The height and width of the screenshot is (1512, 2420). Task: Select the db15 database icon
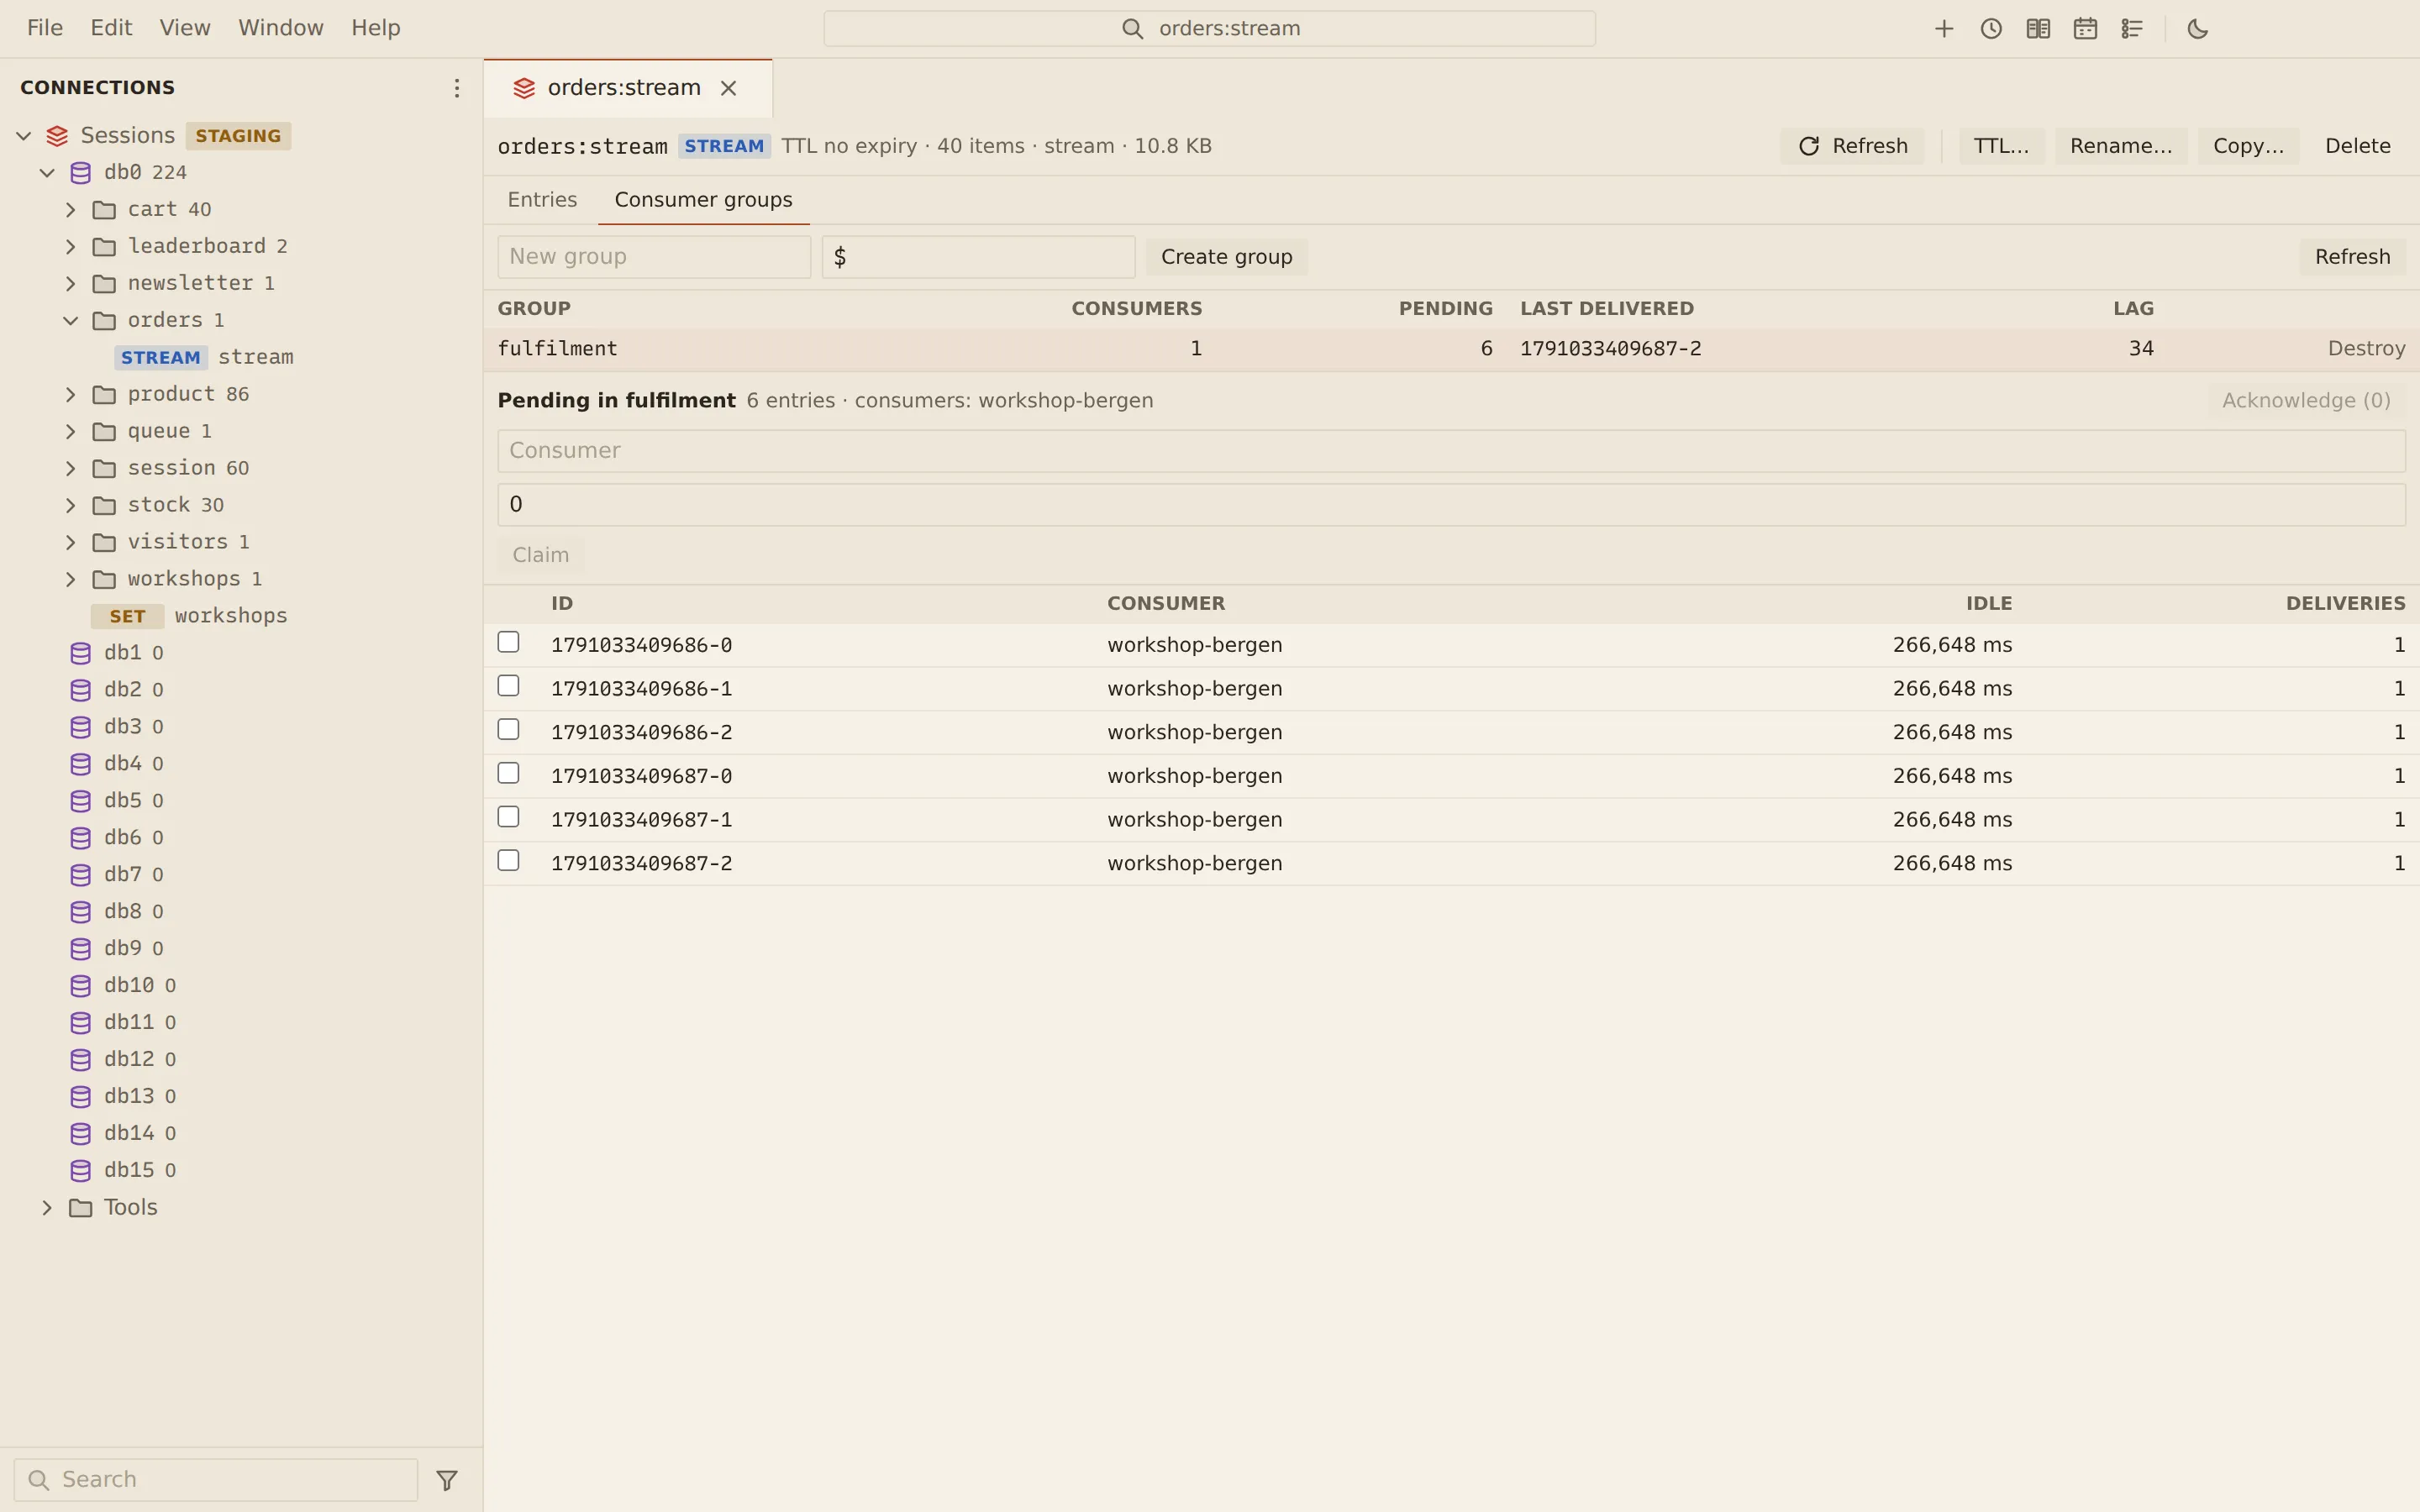pyautogui.click(x=81, y=1170)
